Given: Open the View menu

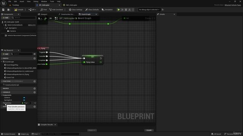Looking at the screenshot, I should point(29,2).
